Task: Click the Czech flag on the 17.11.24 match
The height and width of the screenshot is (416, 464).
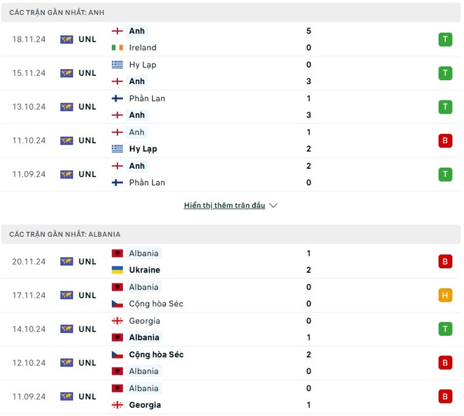Action: (117, 303)
